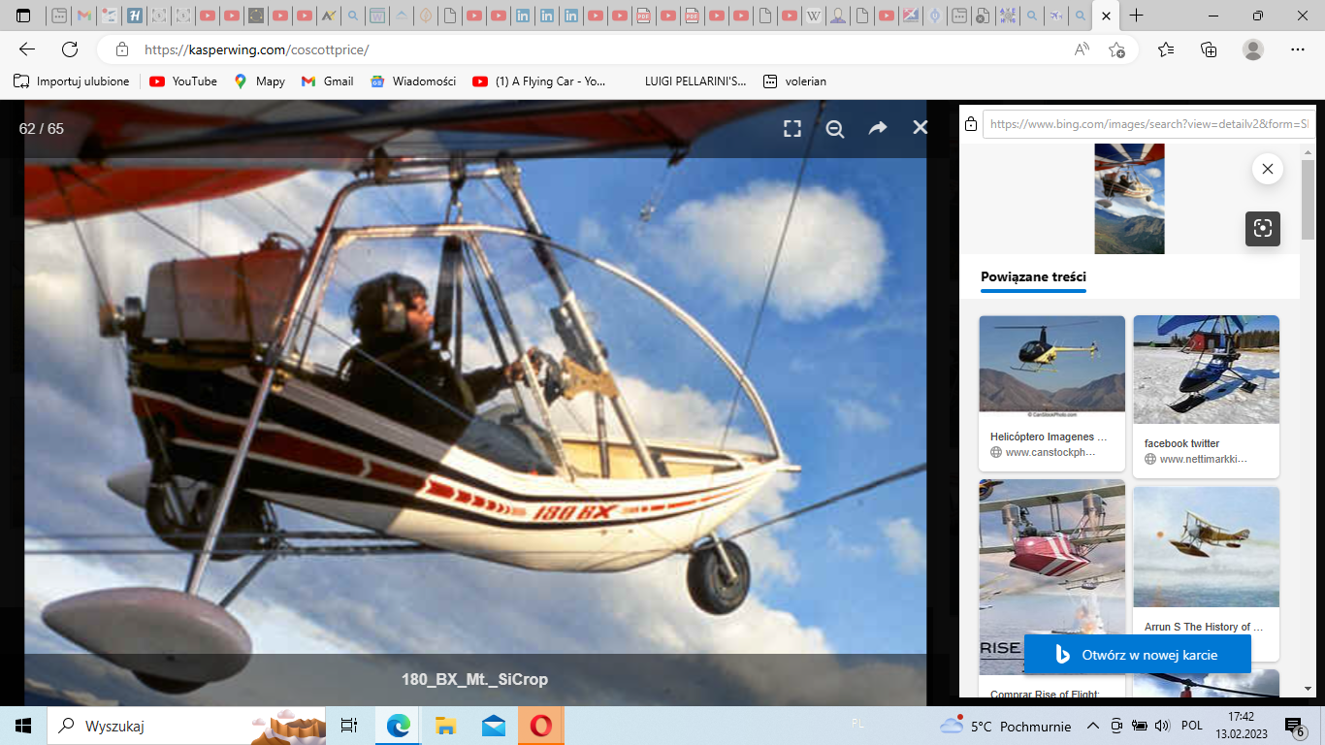
Task: Show hidden system tray icons
Action: 1092,726
